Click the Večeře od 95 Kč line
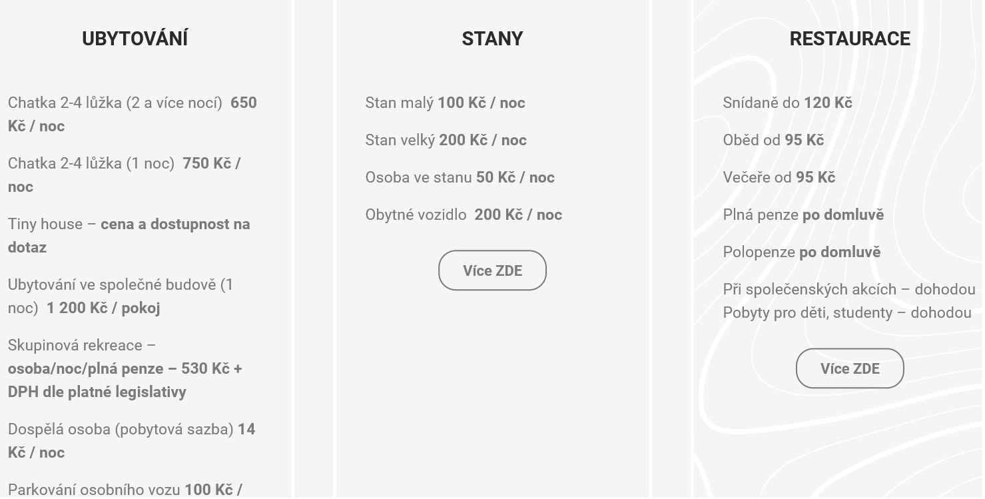 point(779,177)
